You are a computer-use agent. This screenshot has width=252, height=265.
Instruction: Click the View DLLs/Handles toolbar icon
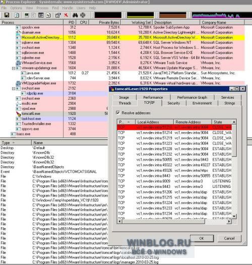(x=48, y=15)
